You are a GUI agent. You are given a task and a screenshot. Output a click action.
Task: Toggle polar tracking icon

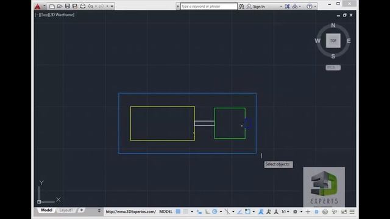coord(215,212)
